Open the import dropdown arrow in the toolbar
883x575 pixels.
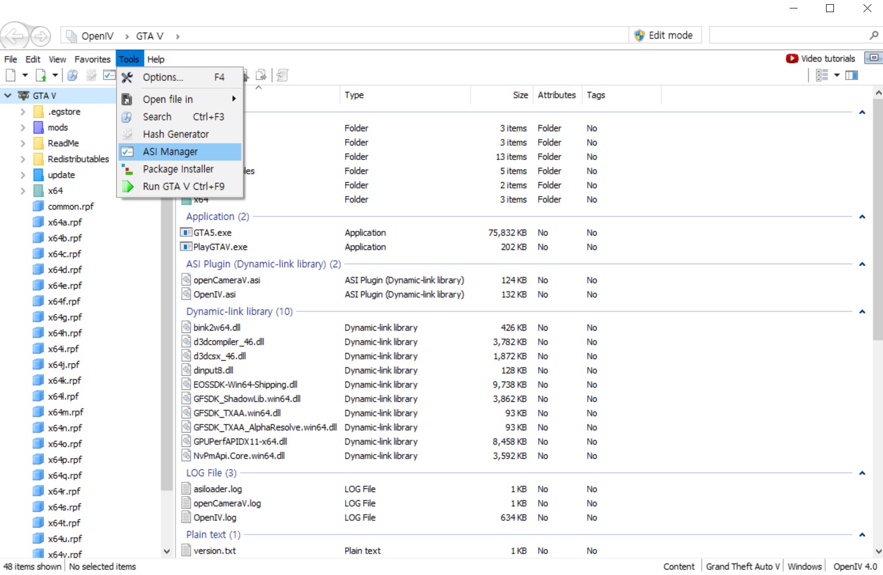55,75
